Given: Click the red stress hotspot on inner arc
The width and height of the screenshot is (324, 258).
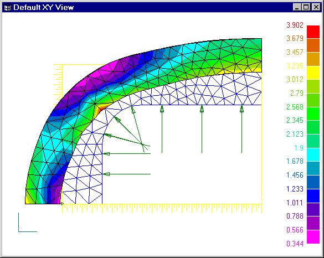Looking at the screenshot, I should pos(100,110).
